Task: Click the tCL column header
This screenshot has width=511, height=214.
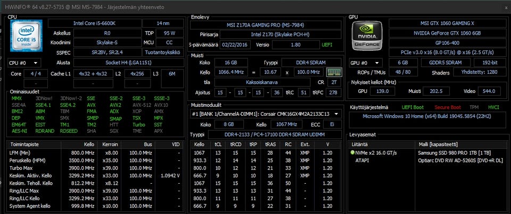Action: pyautogui.click(x=218, y=144)
